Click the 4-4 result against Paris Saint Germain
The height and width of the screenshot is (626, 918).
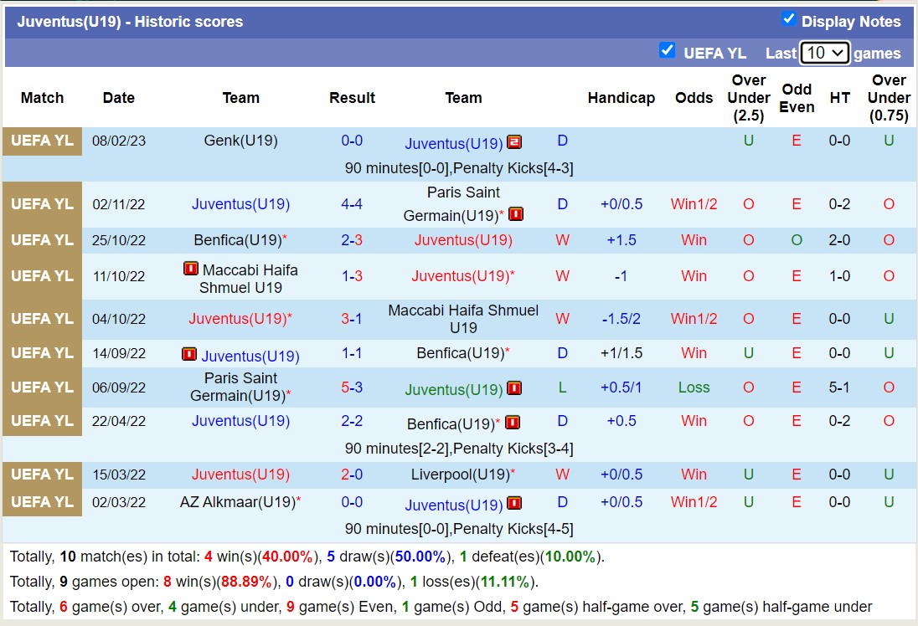352,204
